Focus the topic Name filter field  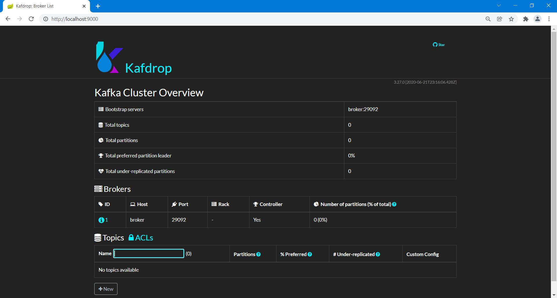click(x=149, y=253)
